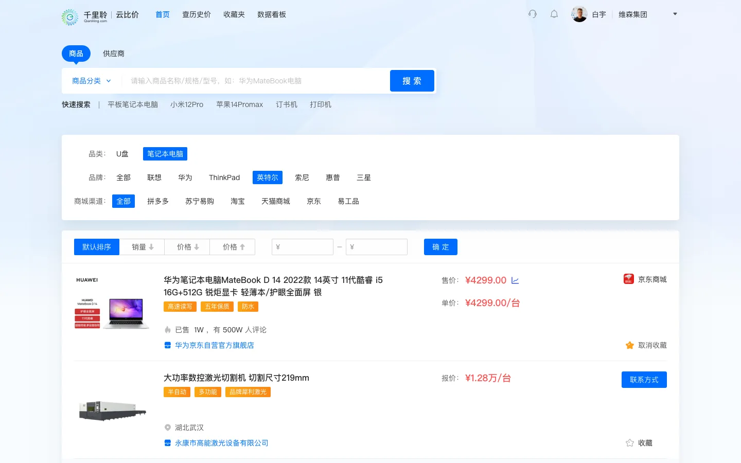This screenshot has width=741, height=463.
Task: Open 数据看板 page
Action: point(272,14)
